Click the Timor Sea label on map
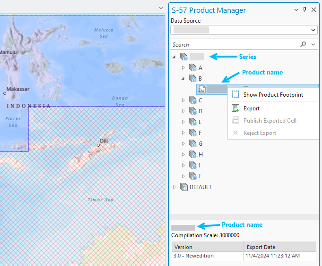Image resolution: width=322 pixels, height=266 pixels. (101, 200)
